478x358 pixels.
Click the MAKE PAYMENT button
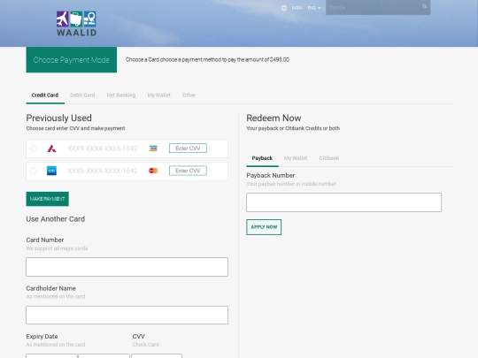coord(47,199)
